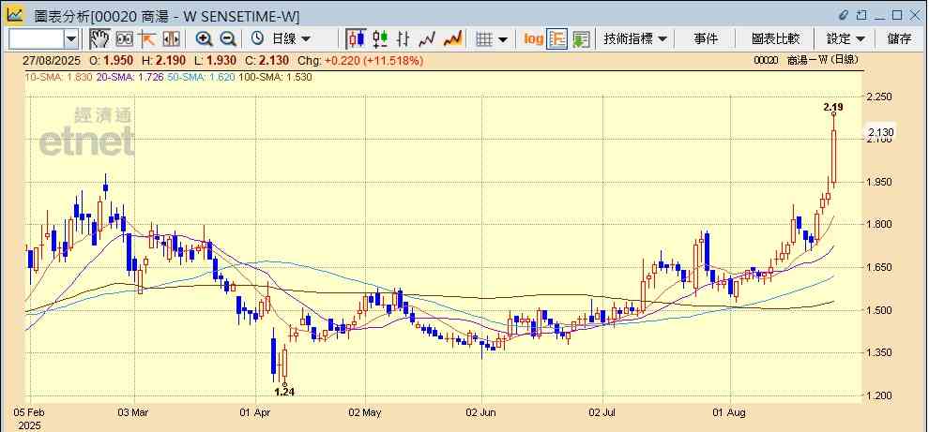This screenshot has height=432, width=929.
Task: Switch to orange area chart type
Action: click(x=452, y=39)
